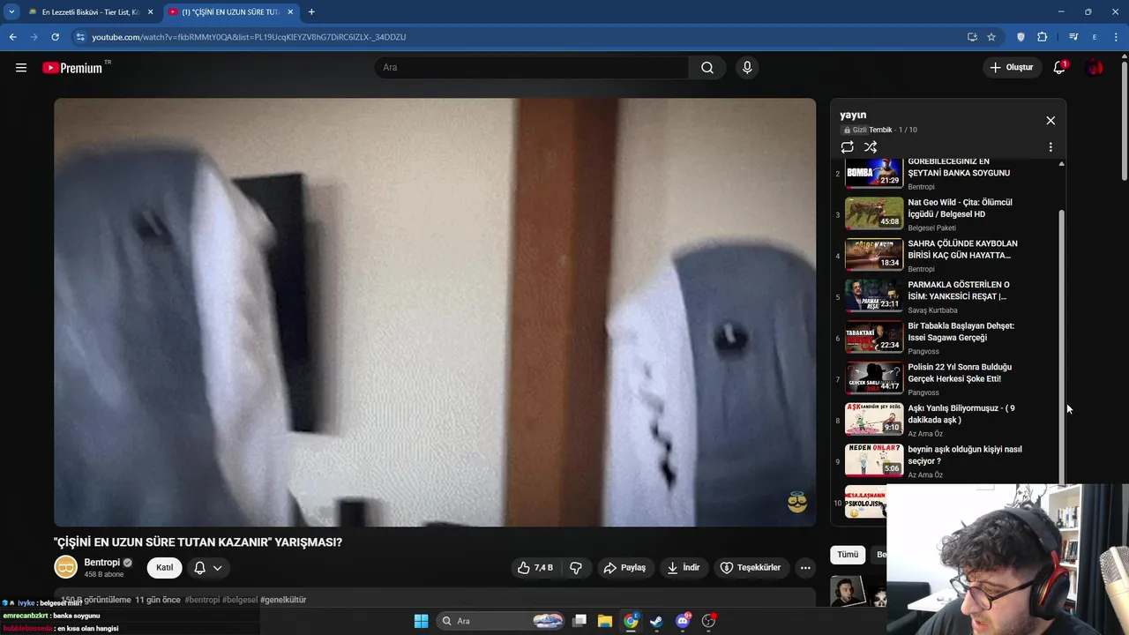This screenshot has height=635, width=1129.
Task: Reload the current page
Action: (55, 37)
